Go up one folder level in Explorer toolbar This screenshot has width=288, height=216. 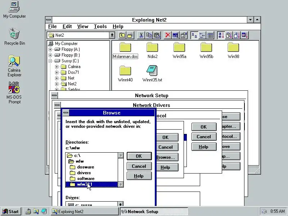click(x=122, y=35)
